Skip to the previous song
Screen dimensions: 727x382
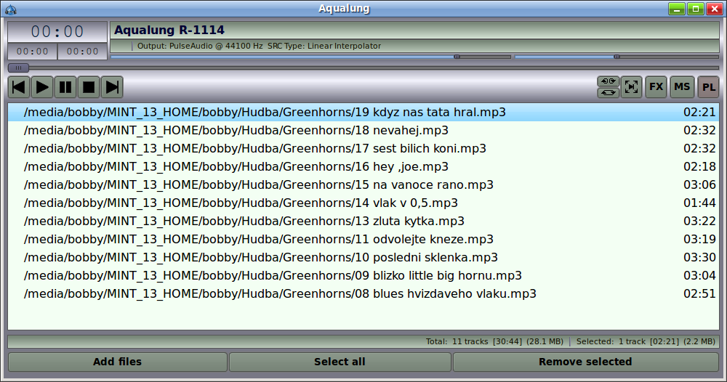(19, 87)
